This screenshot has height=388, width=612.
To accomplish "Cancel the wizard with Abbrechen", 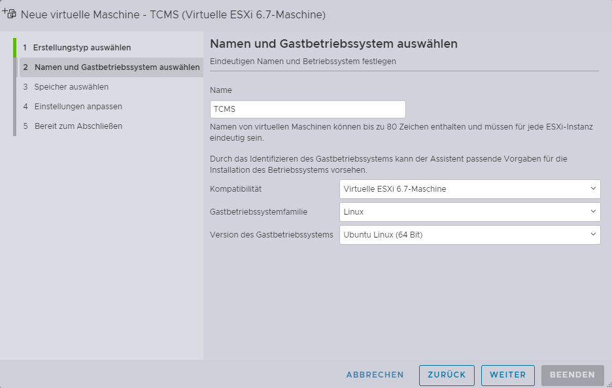I will (375, 375).
